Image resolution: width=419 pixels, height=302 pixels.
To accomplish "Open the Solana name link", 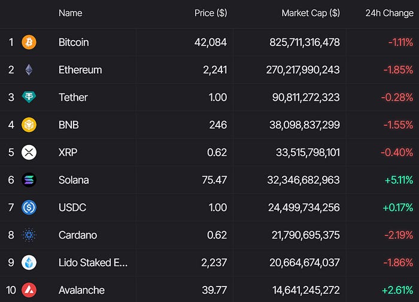I will pyautogui.click(x=74, y=180).
